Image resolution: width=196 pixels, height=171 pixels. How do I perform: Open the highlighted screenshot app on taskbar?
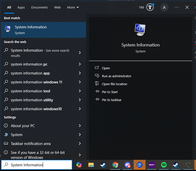(140, 165)
